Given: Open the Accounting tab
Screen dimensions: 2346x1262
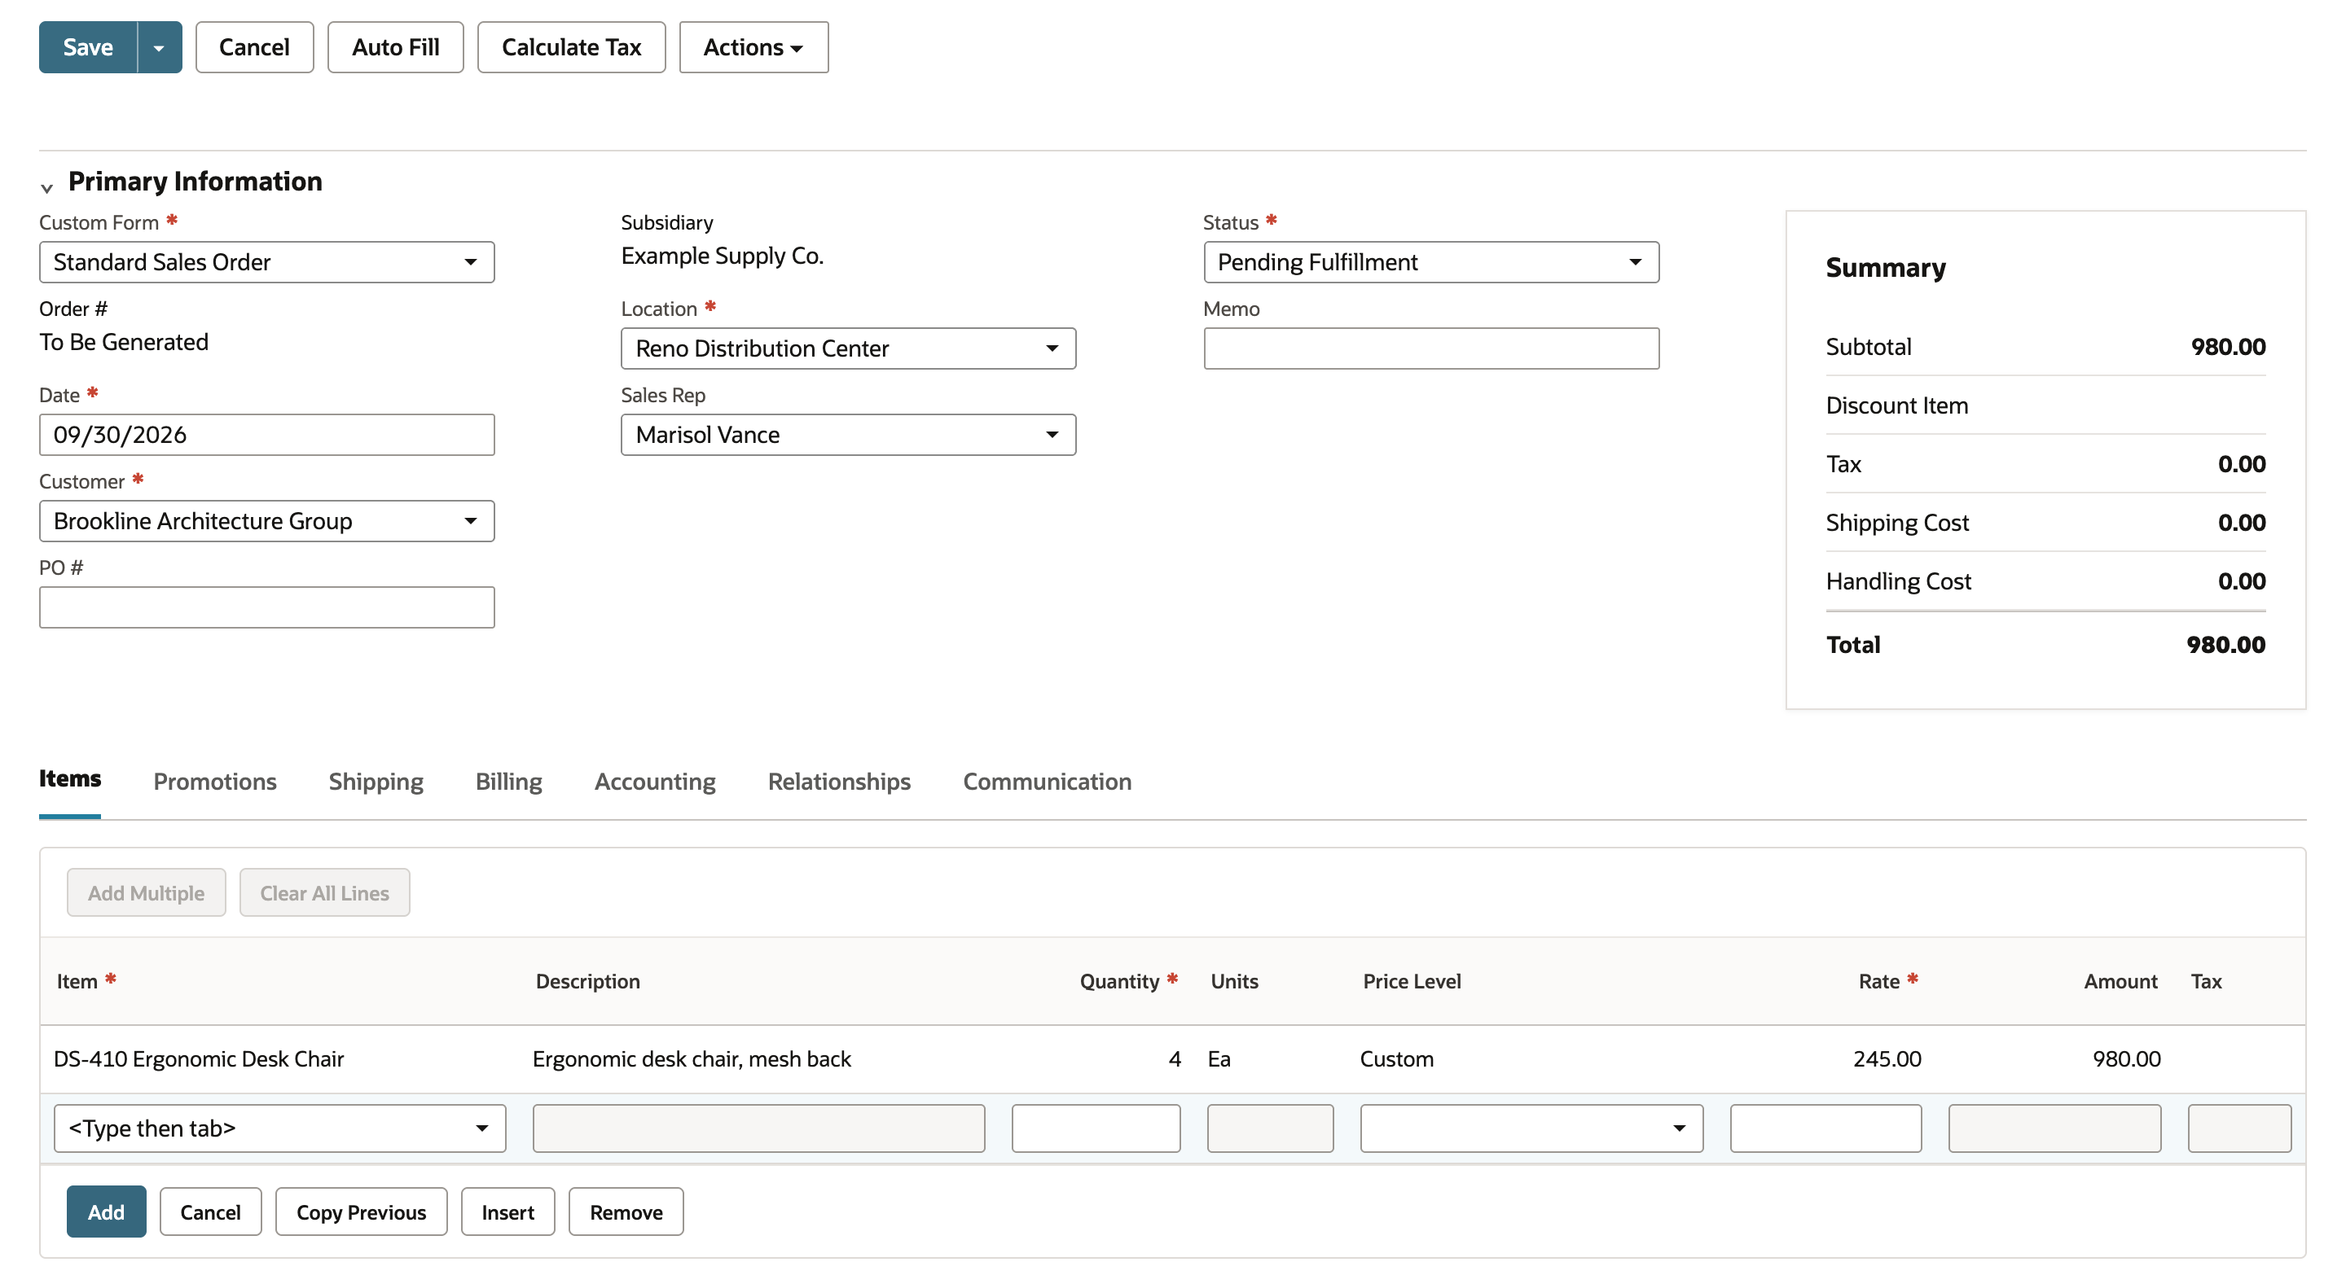Looking at the screenshot, I should point(655,782).
